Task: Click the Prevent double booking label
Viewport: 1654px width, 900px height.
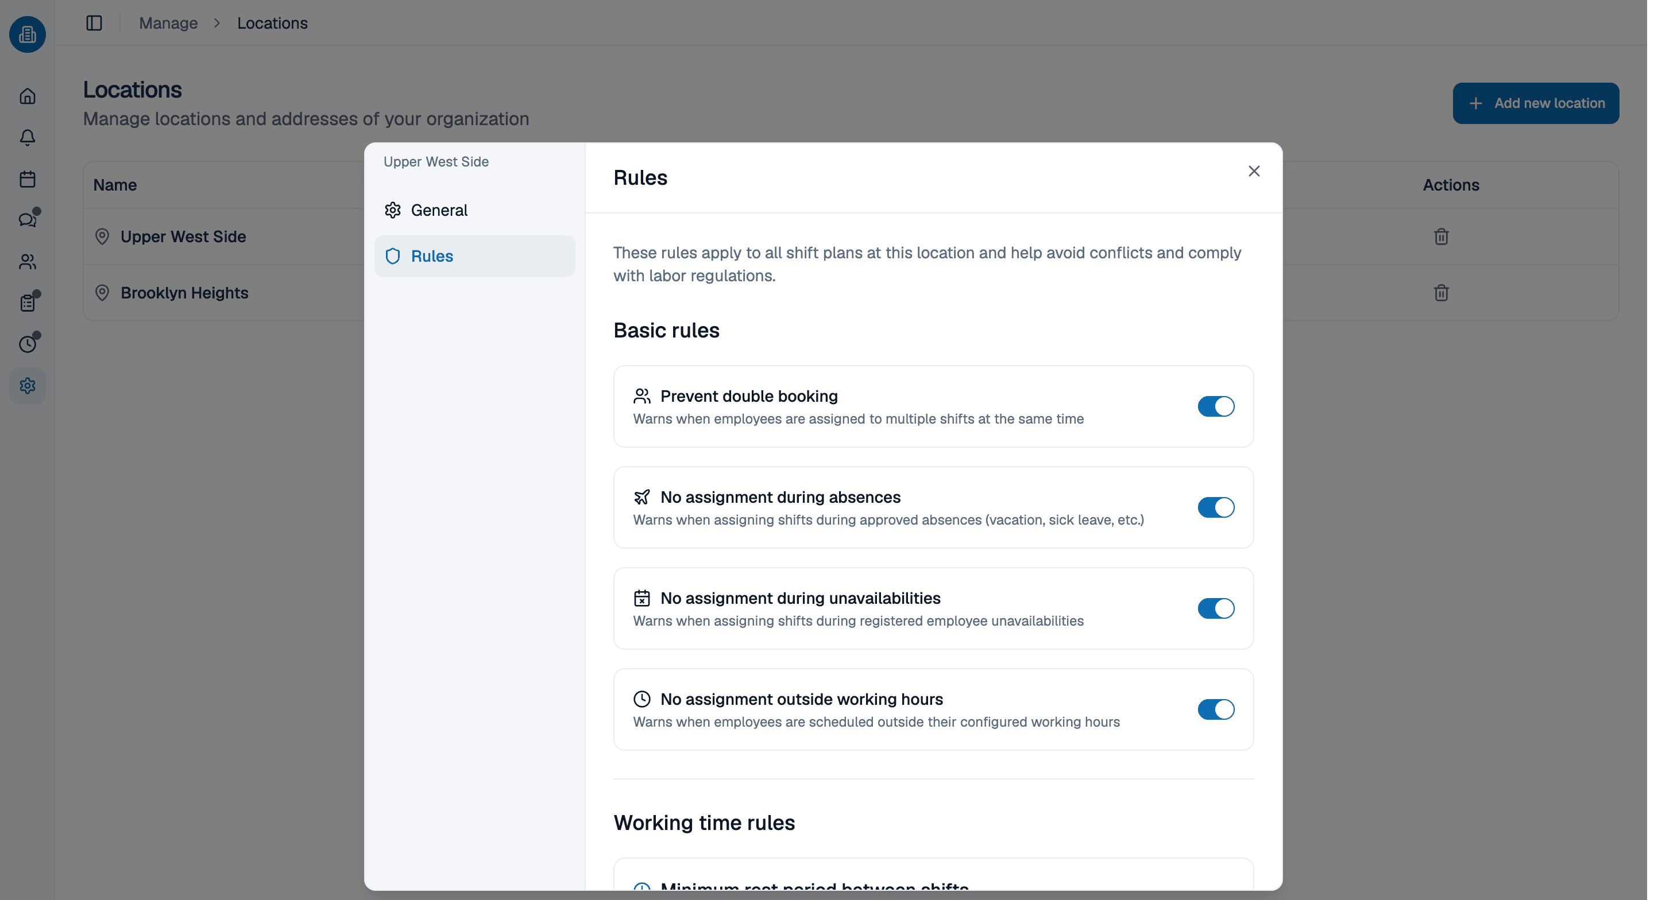Action: tap(749, 396)
